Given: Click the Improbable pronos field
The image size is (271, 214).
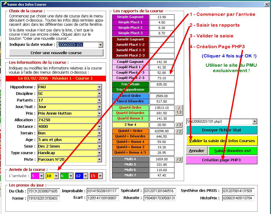Looking at the screenshot, I should pos(103,191).
